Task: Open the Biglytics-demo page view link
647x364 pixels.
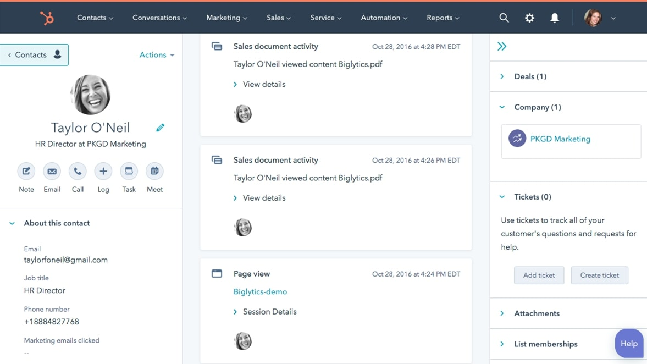Action: pos(260,291)
